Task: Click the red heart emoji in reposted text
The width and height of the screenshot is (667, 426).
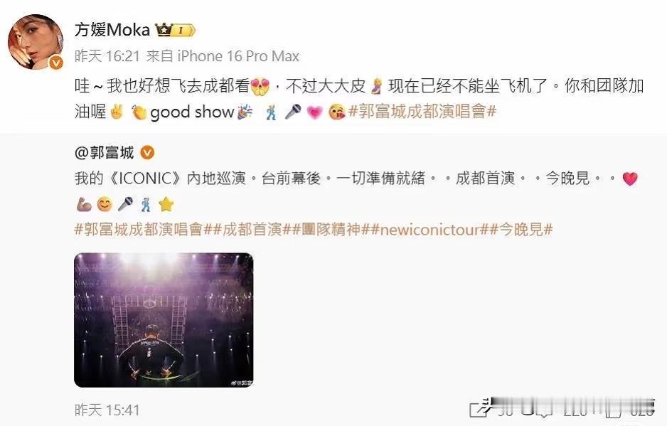Action: point(630,179)
